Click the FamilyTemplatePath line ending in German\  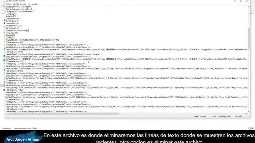[x=46, y=73]
